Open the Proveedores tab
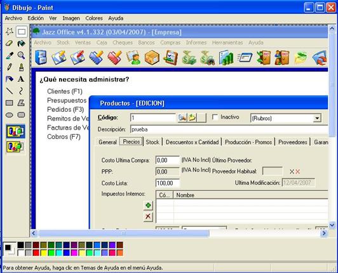338x273 pixels. point(293,142)
